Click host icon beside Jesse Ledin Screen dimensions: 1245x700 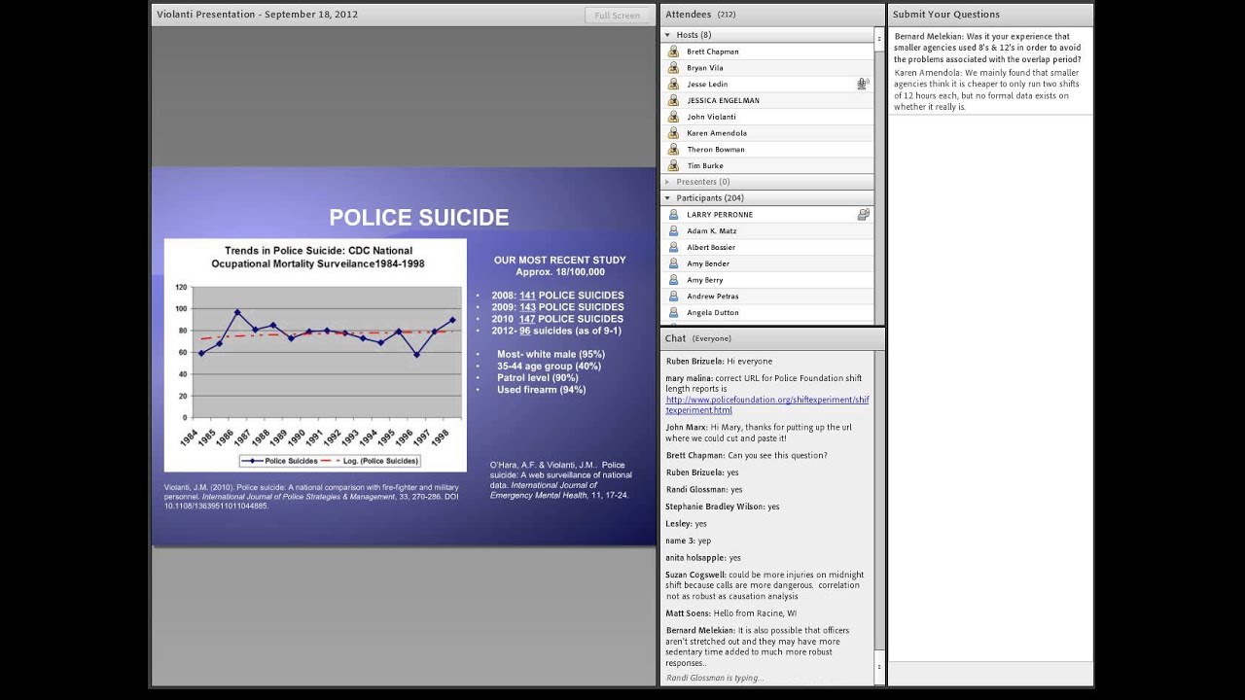(x=673, y=85)
